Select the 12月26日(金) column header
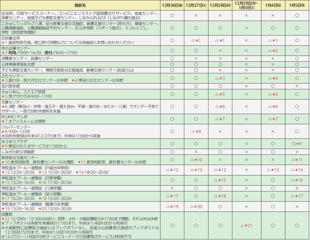This screenshot has width=310, height=240. [172, 5]
